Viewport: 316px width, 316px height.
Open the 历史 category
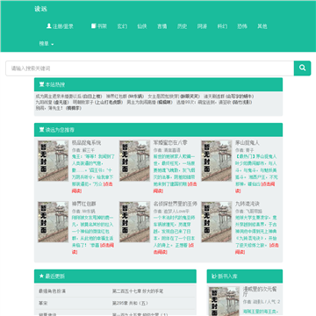click(182, 26)
